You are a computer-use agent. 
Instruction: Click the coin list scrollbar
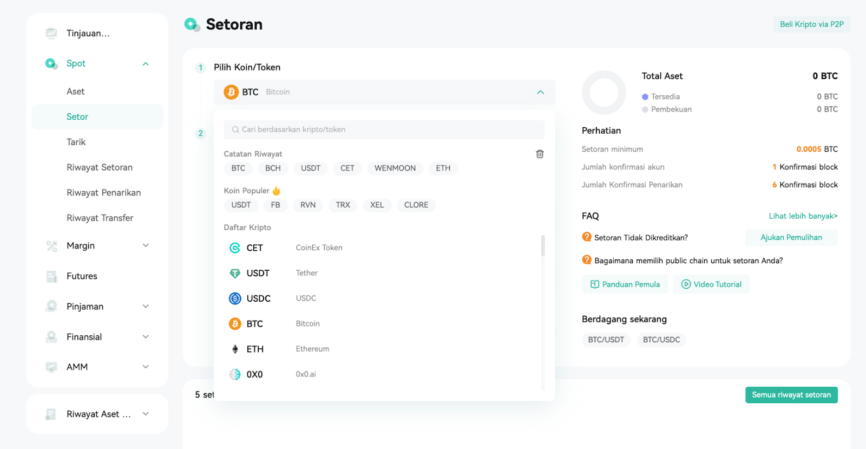click(543, 245)
